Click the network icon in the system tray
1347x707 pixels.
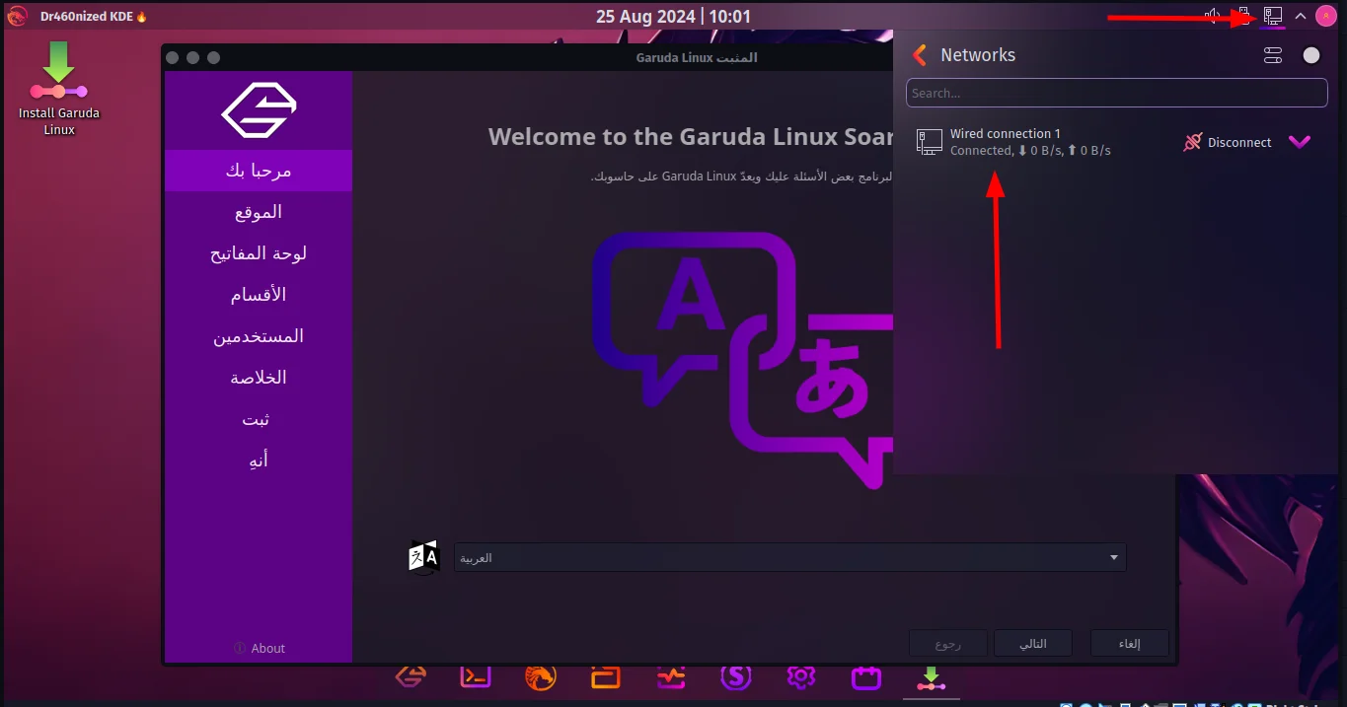[x=1273, y=16]
